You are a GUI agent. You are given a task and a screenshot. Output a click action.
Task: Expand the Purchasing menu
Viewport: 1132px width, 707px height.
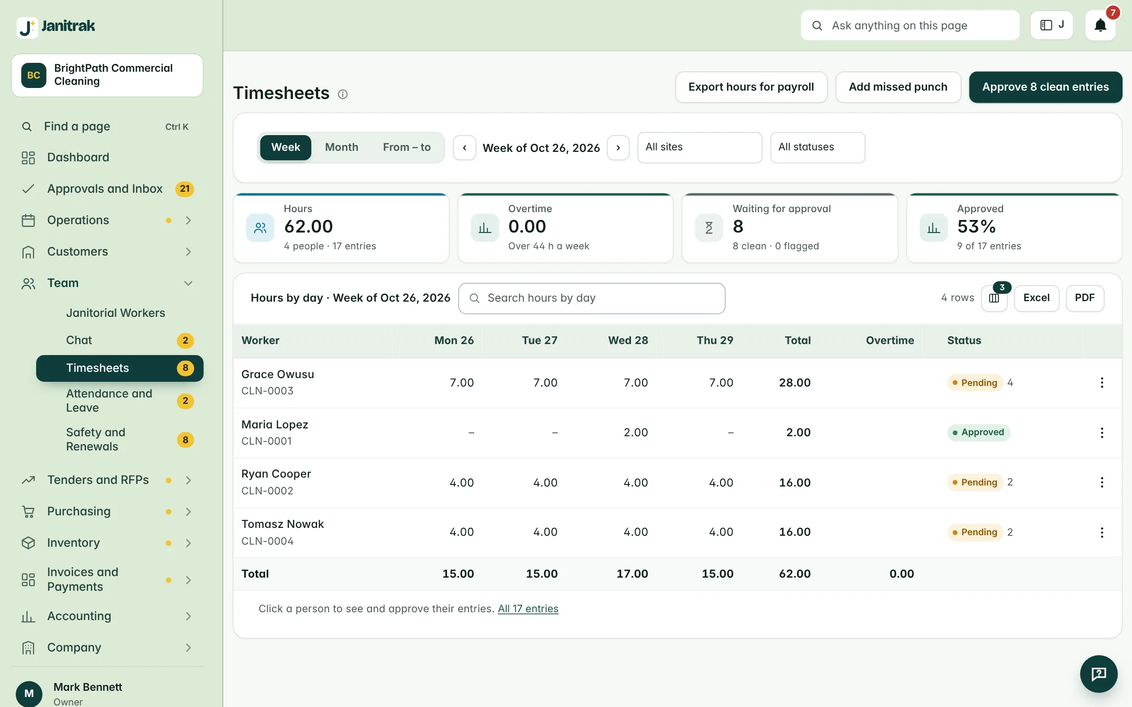[107, 511]
